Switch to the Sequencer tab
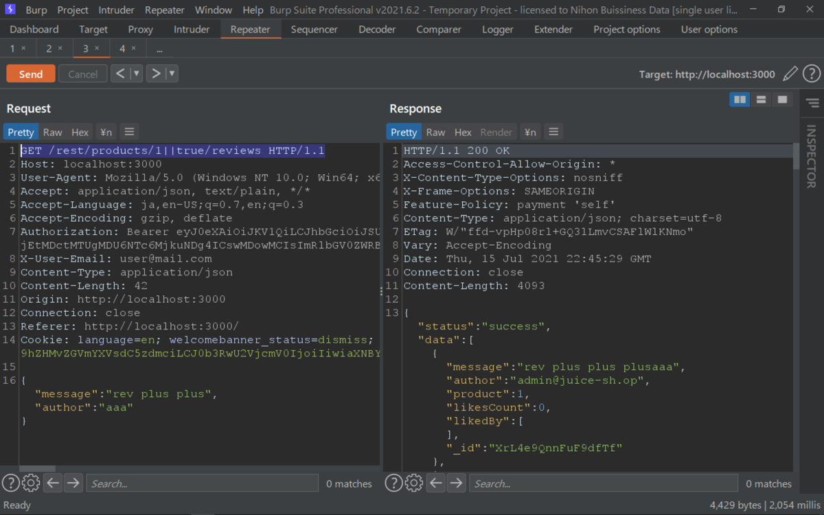824x515 pixels. coord(314,30)
